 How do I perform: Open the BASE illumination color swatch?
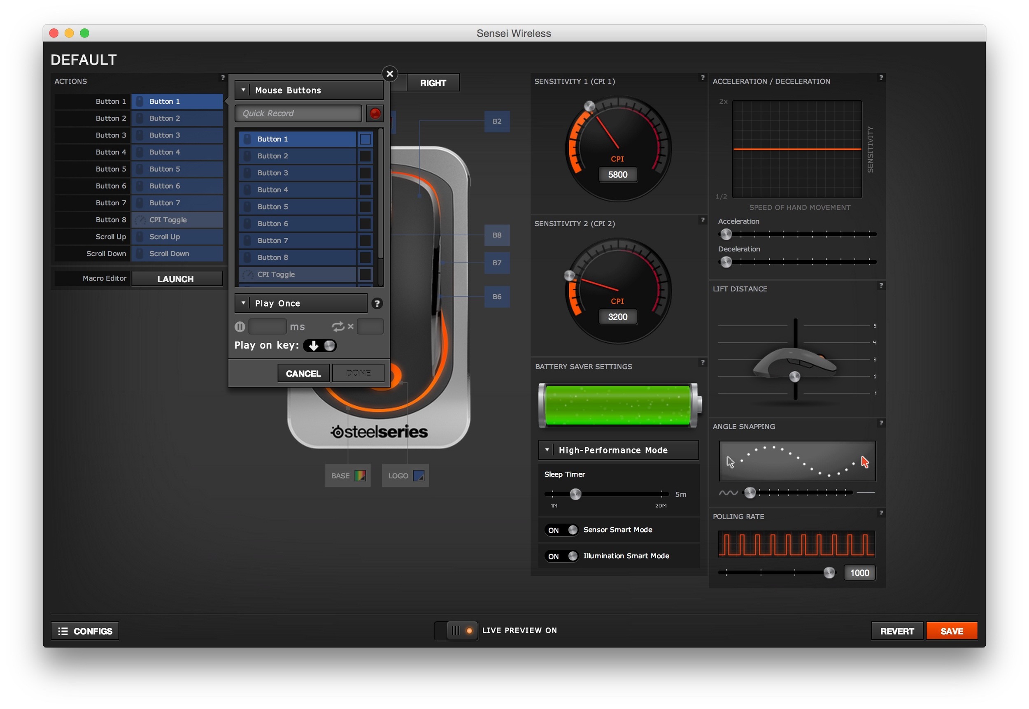coord(360,476)
